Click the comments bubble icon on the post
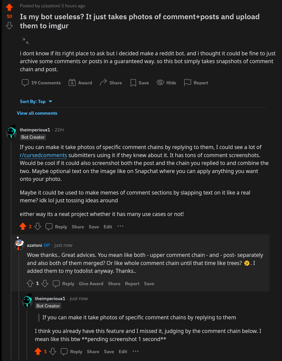The height and width of the screenshot is (361, 282). coord(25,83)
